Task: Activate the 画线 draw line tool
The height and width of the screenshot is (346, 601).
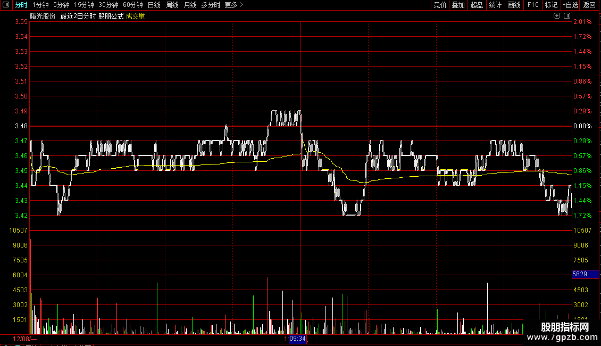Action: click(x=514, y=5)
